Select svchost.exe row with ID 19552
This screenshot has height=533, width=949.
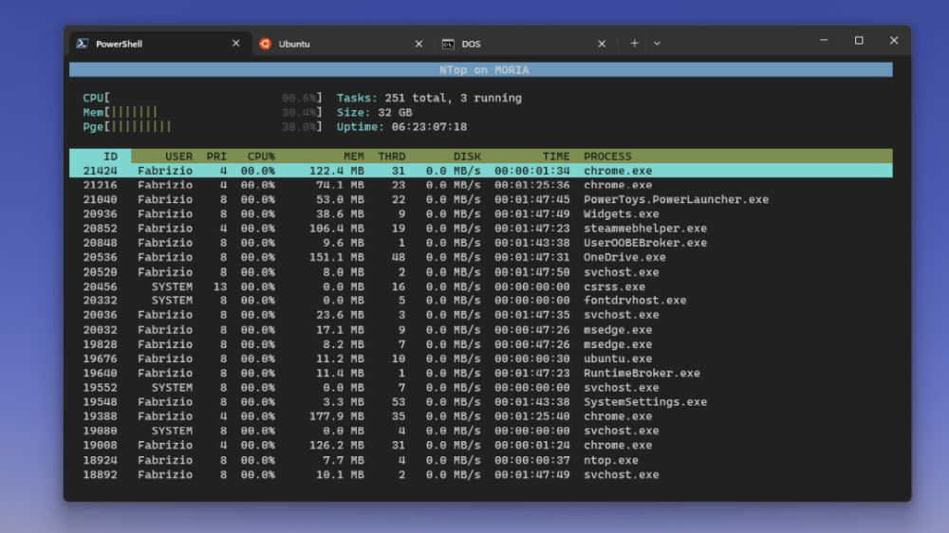(x=480, y=388)
